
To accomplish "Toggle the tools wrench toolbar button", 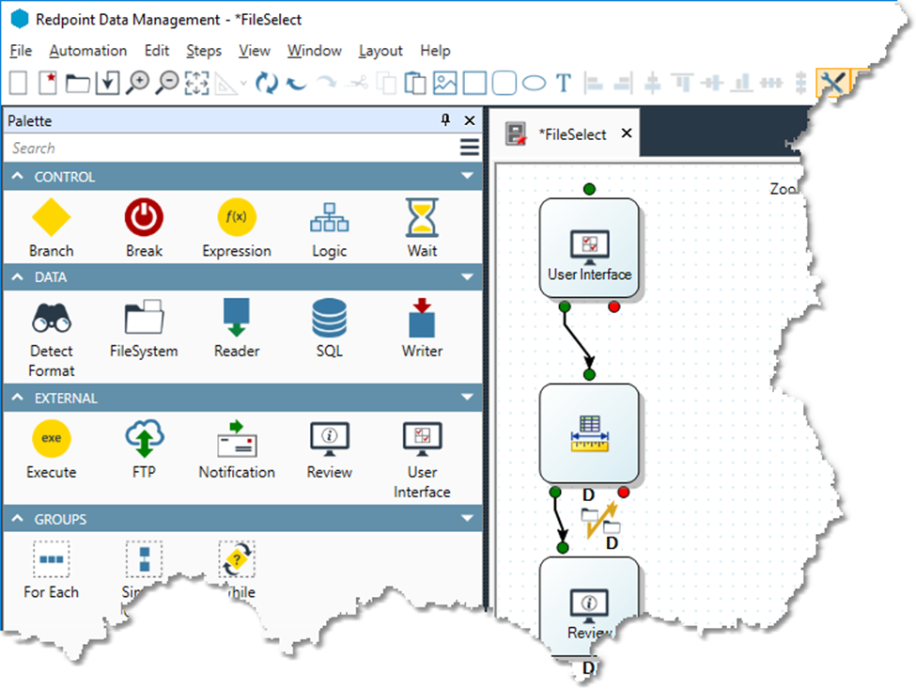I will (831, 83).
